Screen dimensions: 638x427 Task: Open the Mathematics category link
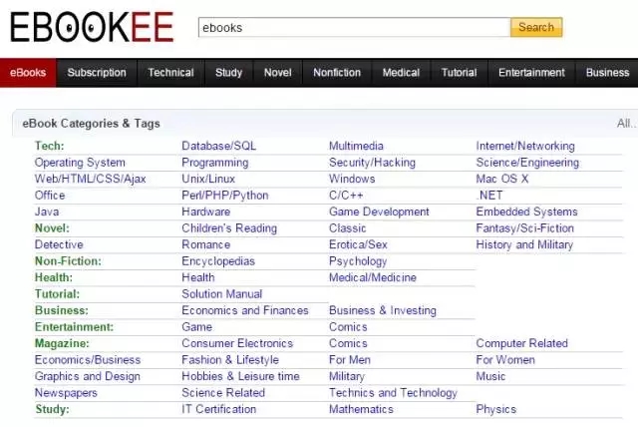pos(361,409)
